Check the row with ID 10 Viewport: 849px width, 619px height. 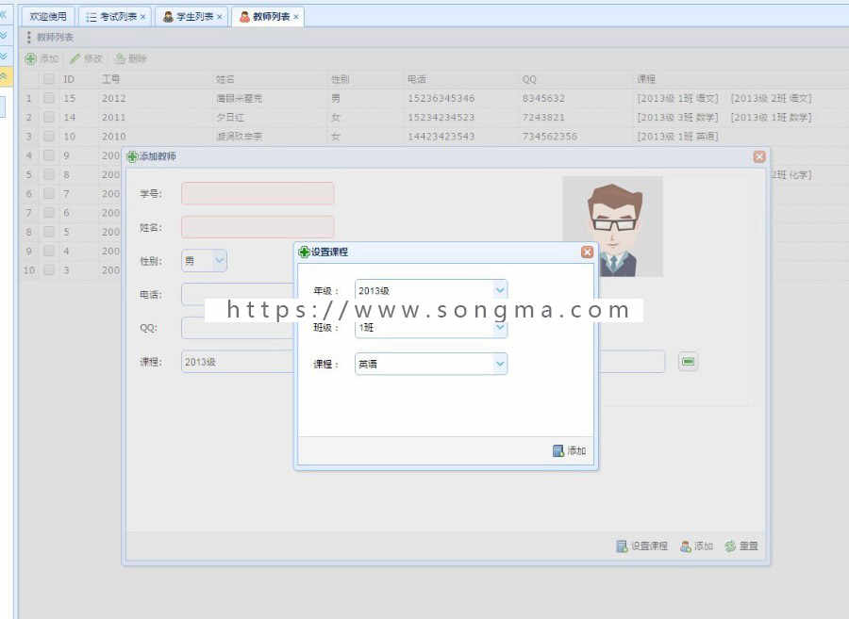pos(49,136)
